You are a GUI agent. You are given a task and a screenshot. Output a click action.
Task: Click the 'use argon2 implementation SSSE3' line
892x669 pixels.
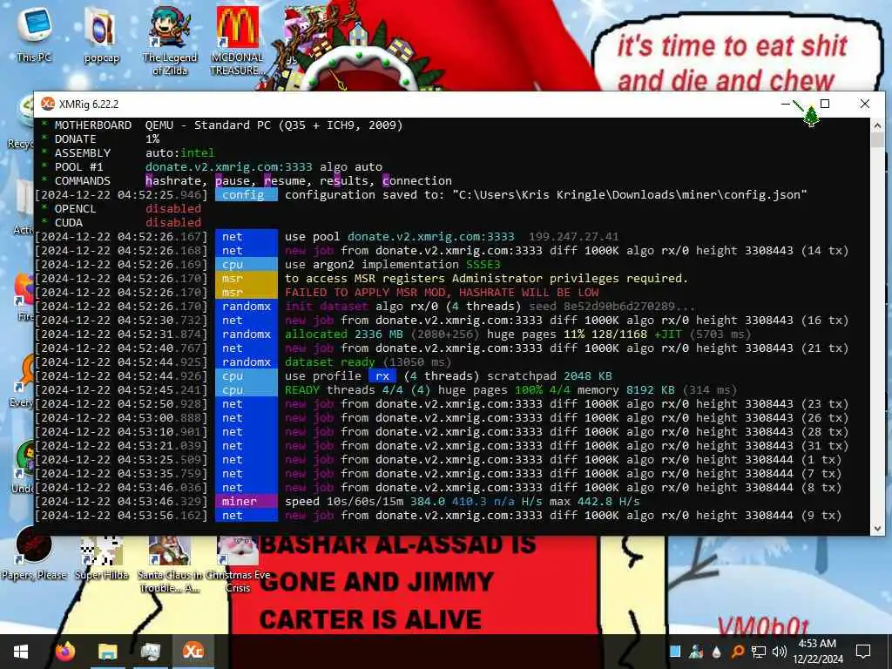393,265
